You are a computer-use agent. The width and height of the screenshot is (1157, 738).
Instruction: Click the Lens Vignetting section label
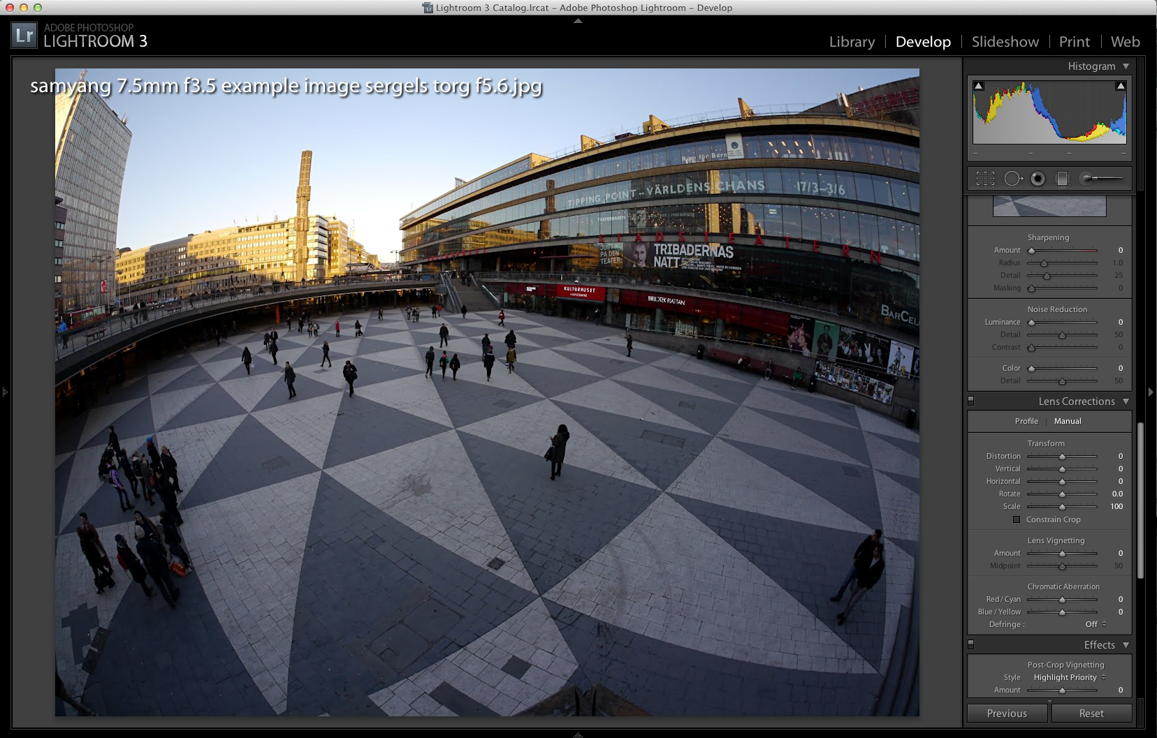point(1056,540)
